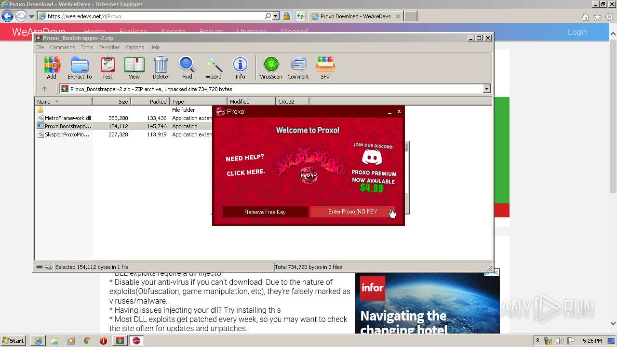Open the Favorites menu in WinRAR

click(x=109, y=47)
